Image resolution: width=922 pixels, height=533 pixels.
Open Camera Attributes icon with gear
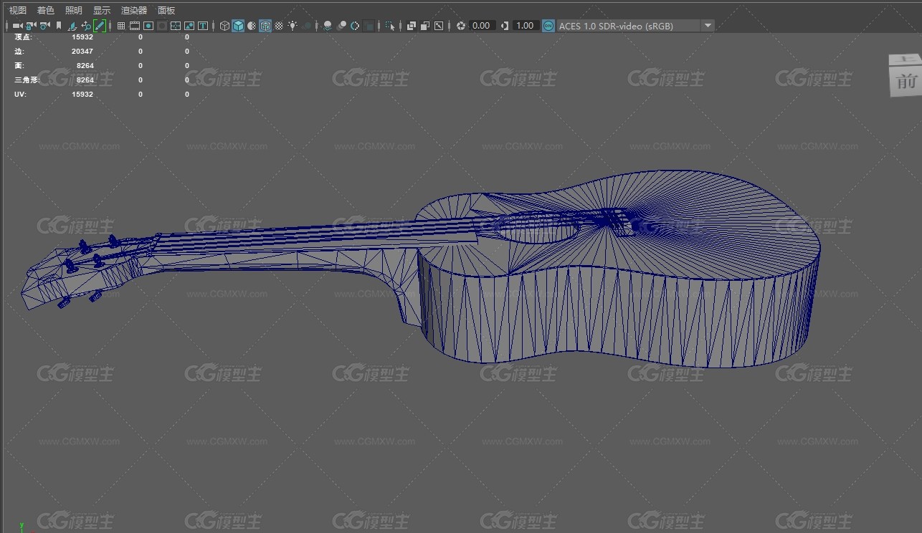click(x=44, y=25)
